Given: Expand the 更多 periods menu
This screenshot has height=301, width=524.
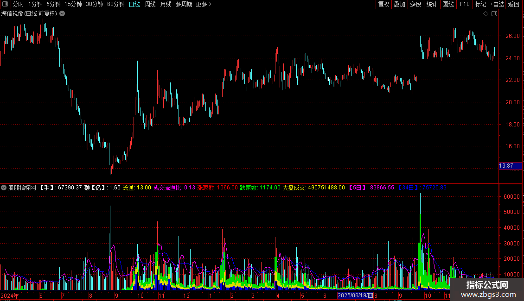Looking at the screenshot, I should pyautogui.click(x=204, y=4).
